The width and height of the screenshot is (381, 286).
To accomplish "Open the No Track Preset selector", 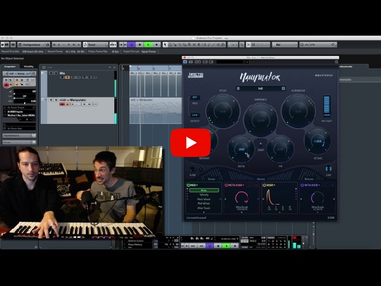I will tap(19, 107).
